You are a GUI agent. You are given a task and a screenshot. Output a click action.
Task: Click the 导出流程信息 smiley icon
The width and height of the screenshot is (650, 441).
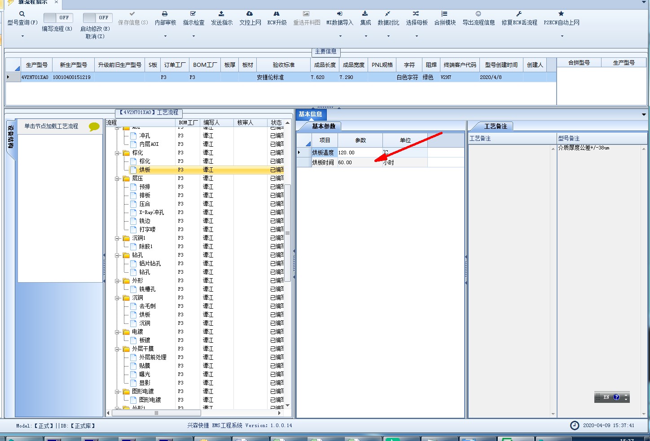479,14
